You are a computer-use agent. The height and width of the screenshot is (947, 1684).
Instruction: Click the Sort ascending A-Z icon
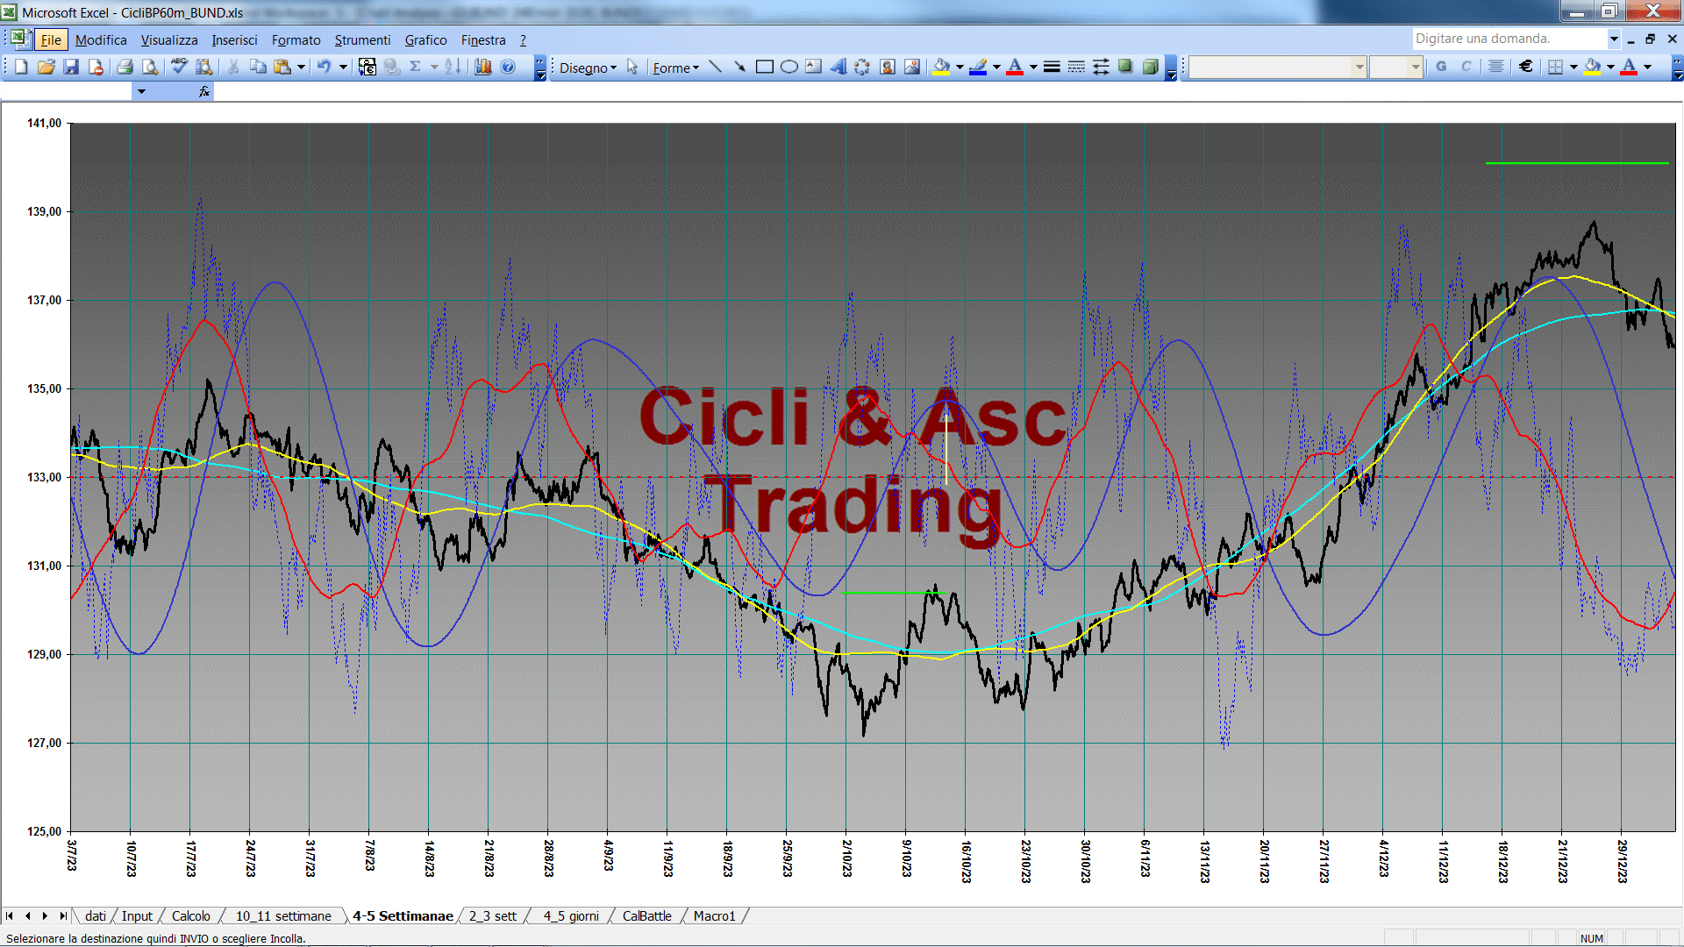coord(453,67)
